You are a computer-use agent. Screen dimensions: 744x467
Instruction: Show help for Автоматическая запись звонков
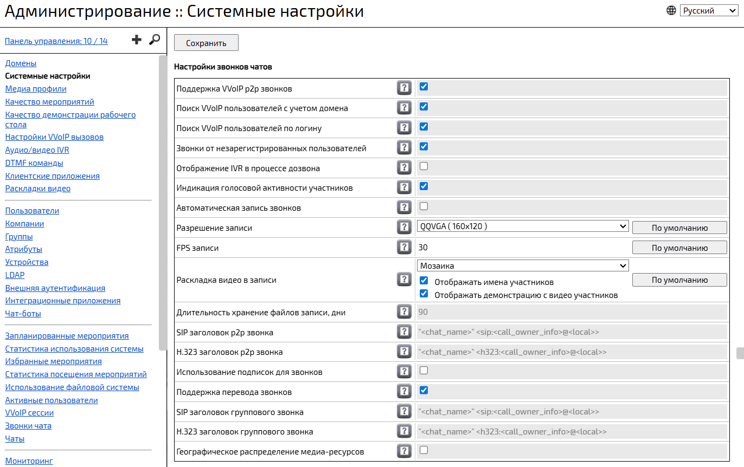tap(404, 207)
